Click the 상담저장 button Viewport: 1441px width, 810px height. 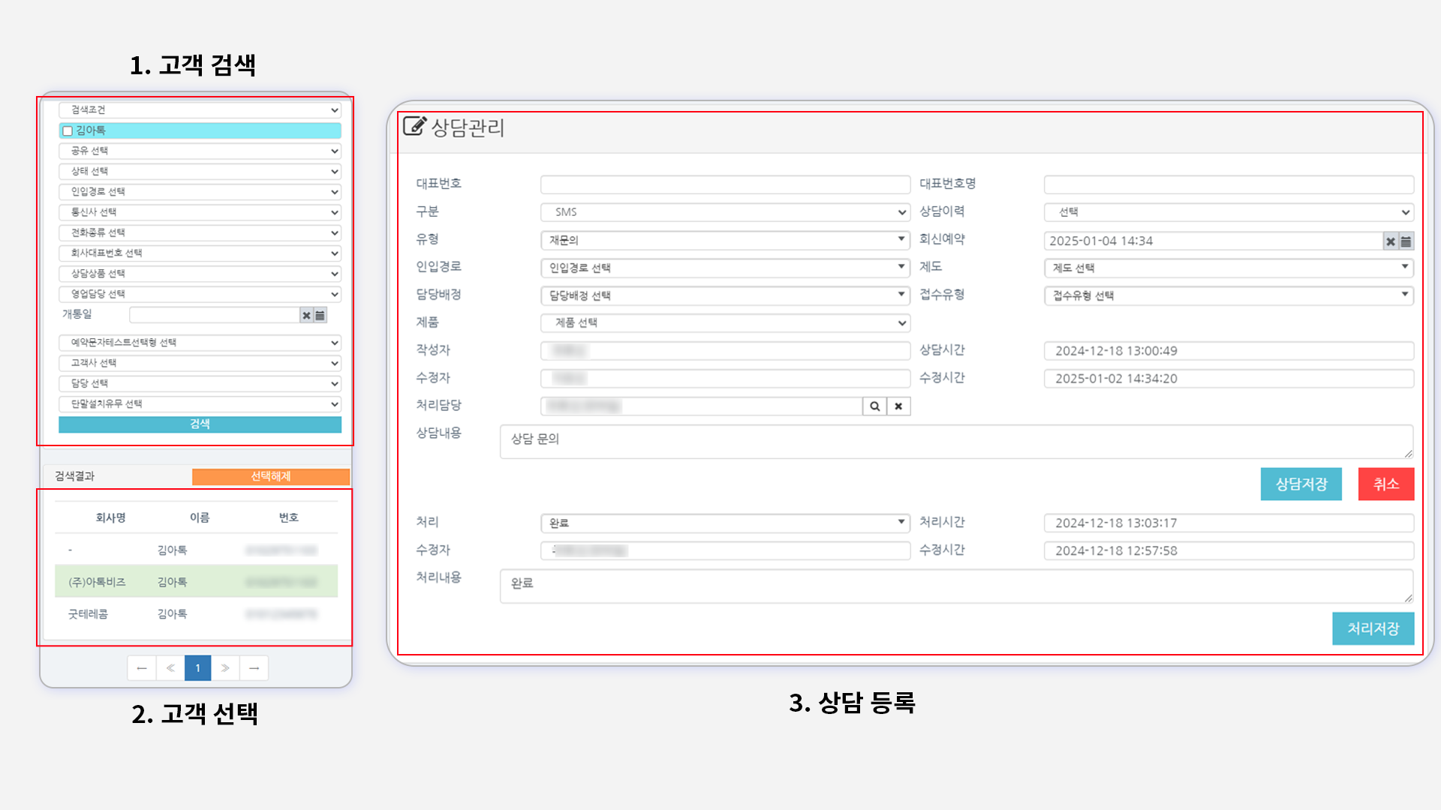1301,484
